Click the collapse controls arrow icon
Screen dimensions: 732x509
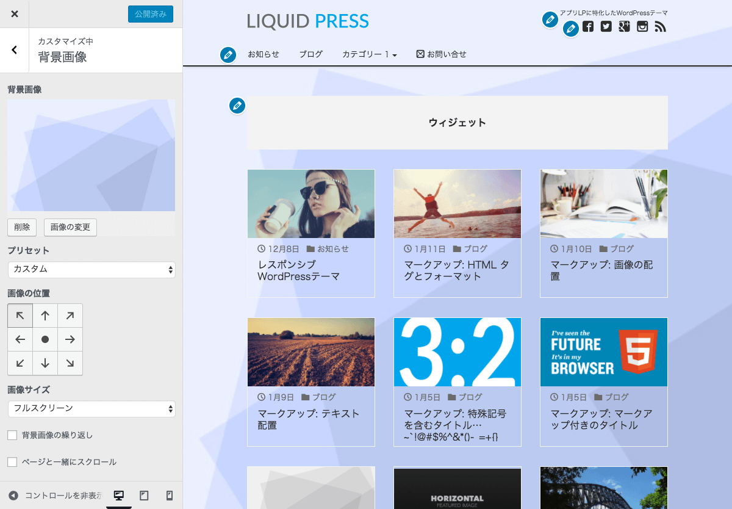(13, 496)
